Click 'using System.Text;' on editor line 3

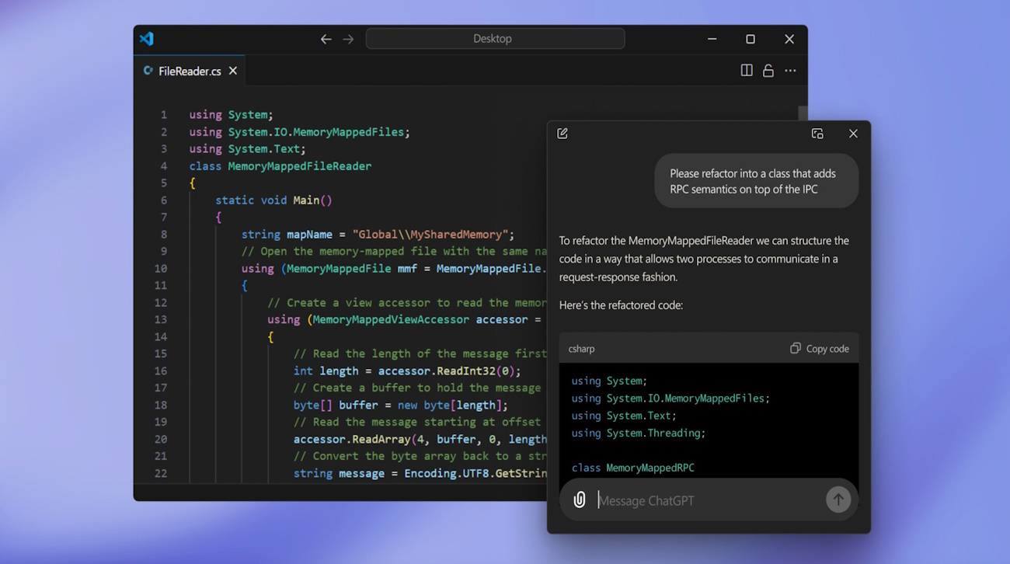click(248, 149)
